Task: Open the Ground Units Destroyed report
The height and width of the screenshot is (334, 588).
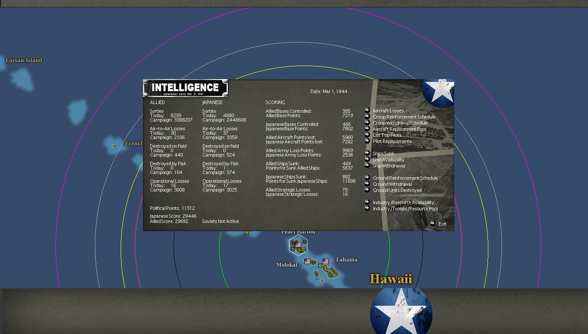Action: (397, 190)
